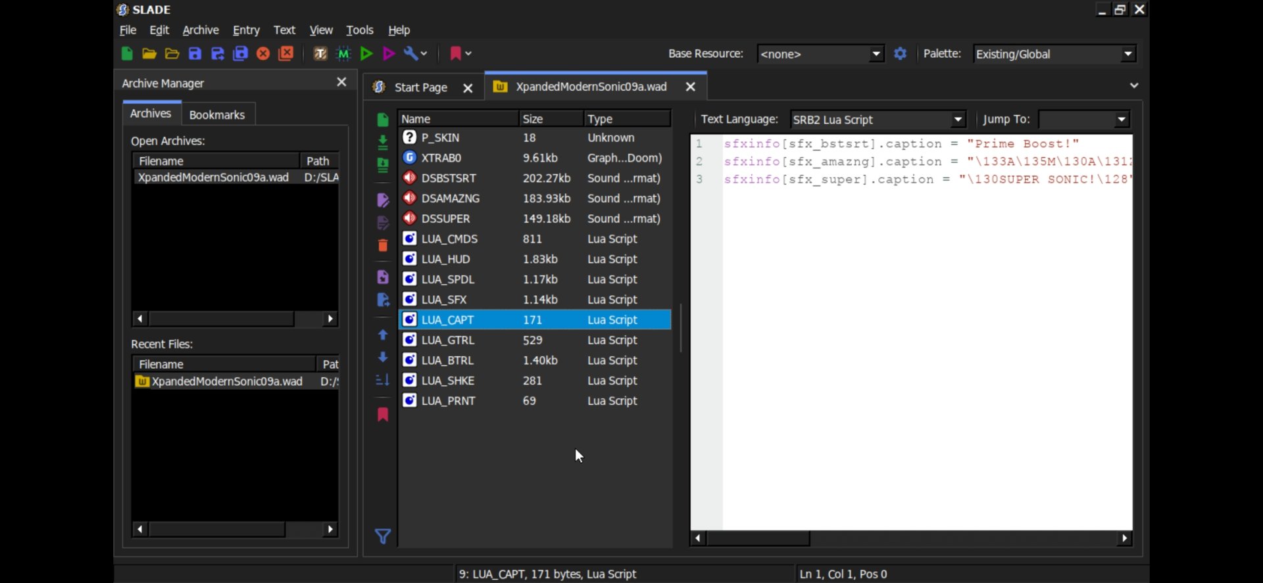Open the File menu
The image size is (1263, 583).
[x=128, y=30]
